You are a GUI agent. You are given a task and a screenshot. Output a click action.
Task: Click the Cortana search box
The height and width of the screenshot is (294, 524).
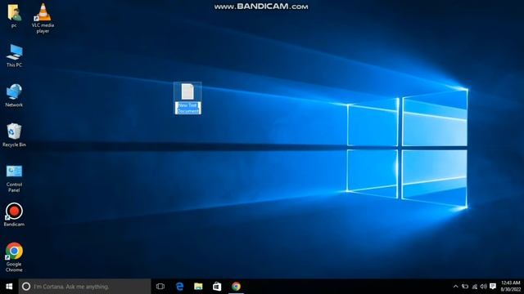[84, 287]
